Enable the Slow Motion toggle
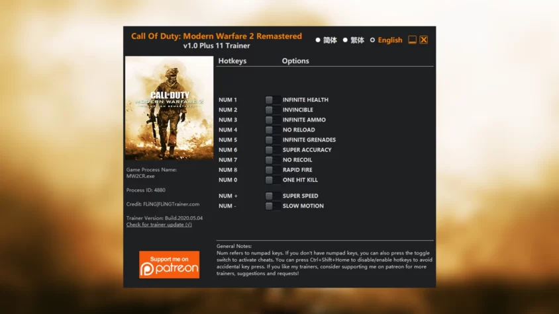This screenshot has height=314, width=559. pos(273,206)
